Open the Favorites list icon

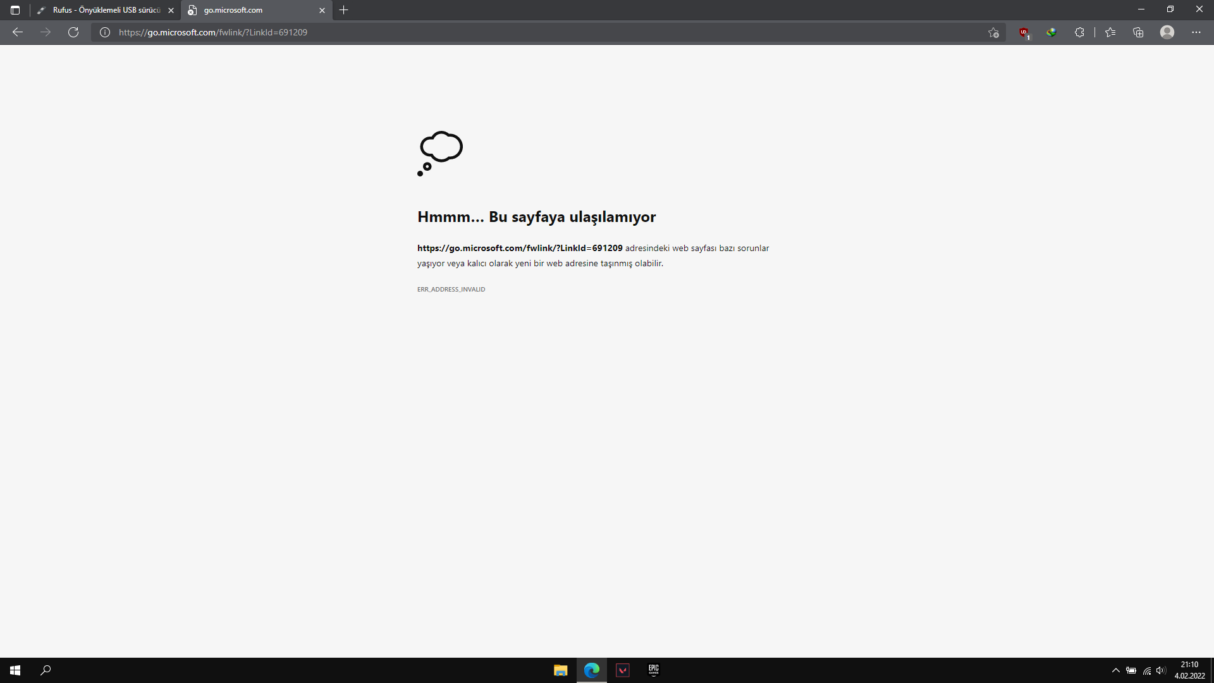1110,32
